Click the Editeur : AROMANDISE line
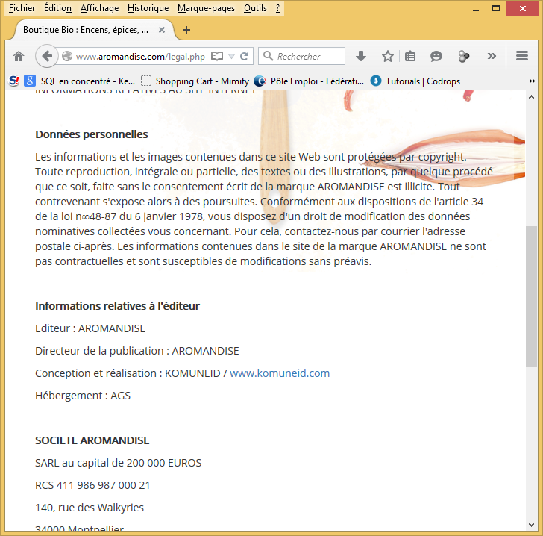The width and height of the screenshot is (543, 536). point(90,328)
